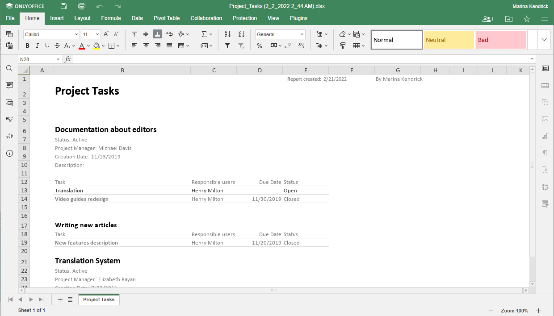Toggle bold formatting on the selection
This screenshot has height=316, width=554.
(x=27, y=45)
